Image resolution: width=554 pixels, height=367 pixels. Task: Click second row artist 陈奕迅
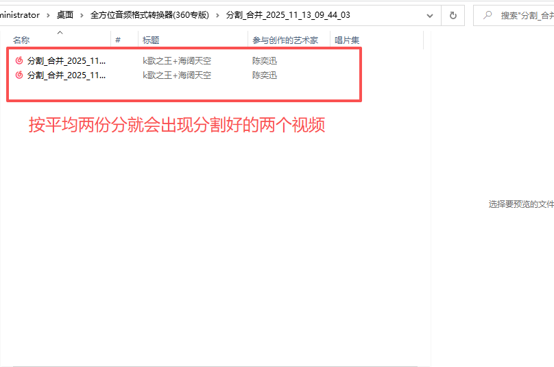tap(265, 75)
